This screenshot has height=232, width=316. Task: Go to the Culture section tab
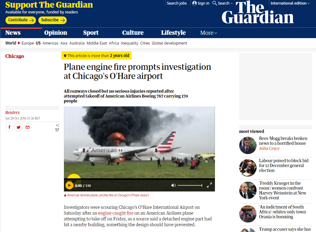tap(133, 33)
